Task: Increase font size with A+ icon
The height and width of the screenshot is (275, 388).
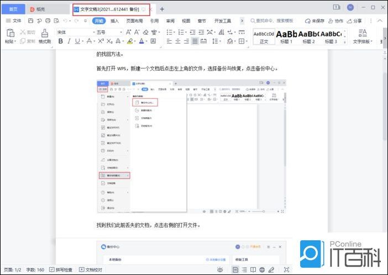Action: 129,32
